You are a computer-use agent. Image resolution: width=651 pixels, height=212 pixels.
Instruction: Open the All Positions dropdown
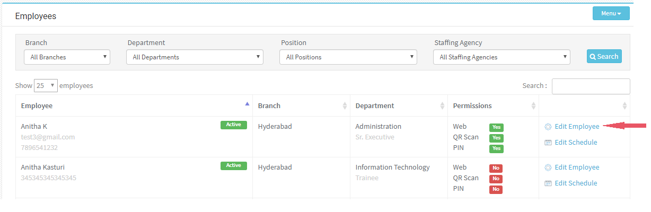pos(348,57)
